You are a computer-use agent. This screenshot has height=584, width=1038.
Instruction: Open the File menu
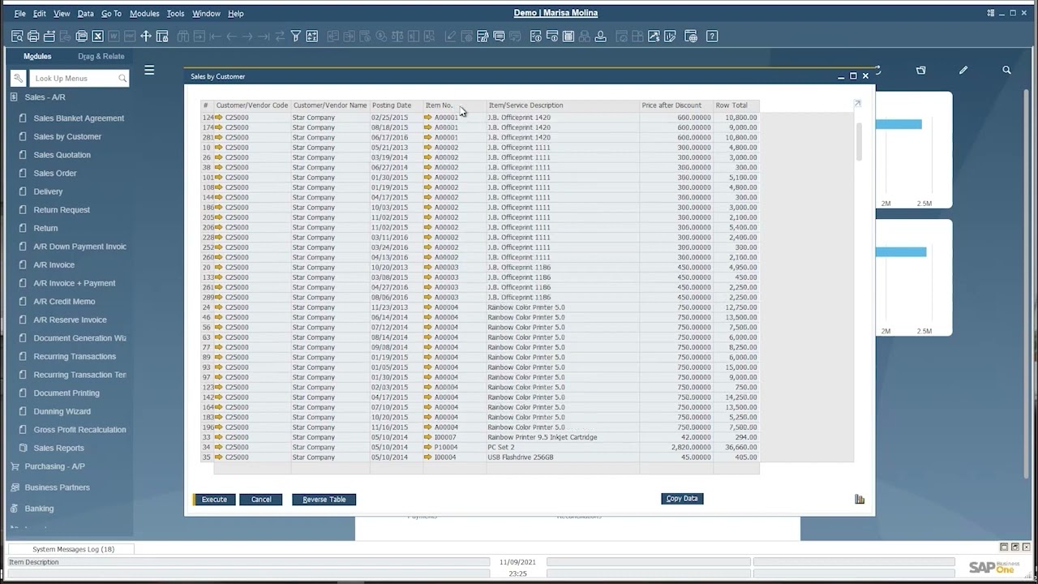(x=19, y=14)
